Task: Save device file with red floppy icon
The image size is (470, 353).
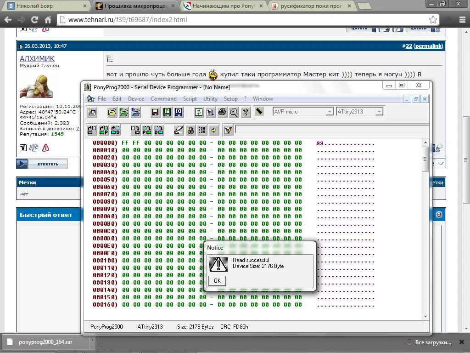Action: pyautogui.click(x=155, y=112)
